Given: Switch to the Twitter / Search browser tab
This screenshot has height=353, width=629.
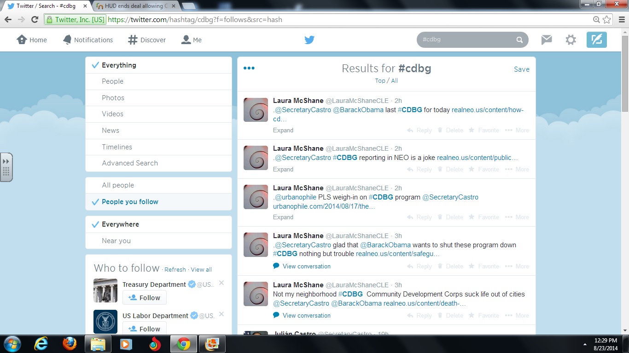Looking at the screenshot, I should pyautogui.click(x=46, y=6).
